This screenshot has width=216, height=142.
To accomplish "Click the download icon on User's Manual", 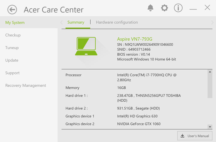I will pyautogui.click(x=182, y=136).
